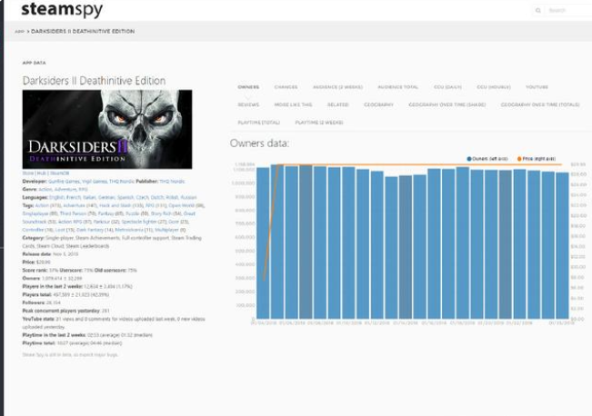
Task: Toggle the Price (right axis) legend entry
Action: [537, 159]
